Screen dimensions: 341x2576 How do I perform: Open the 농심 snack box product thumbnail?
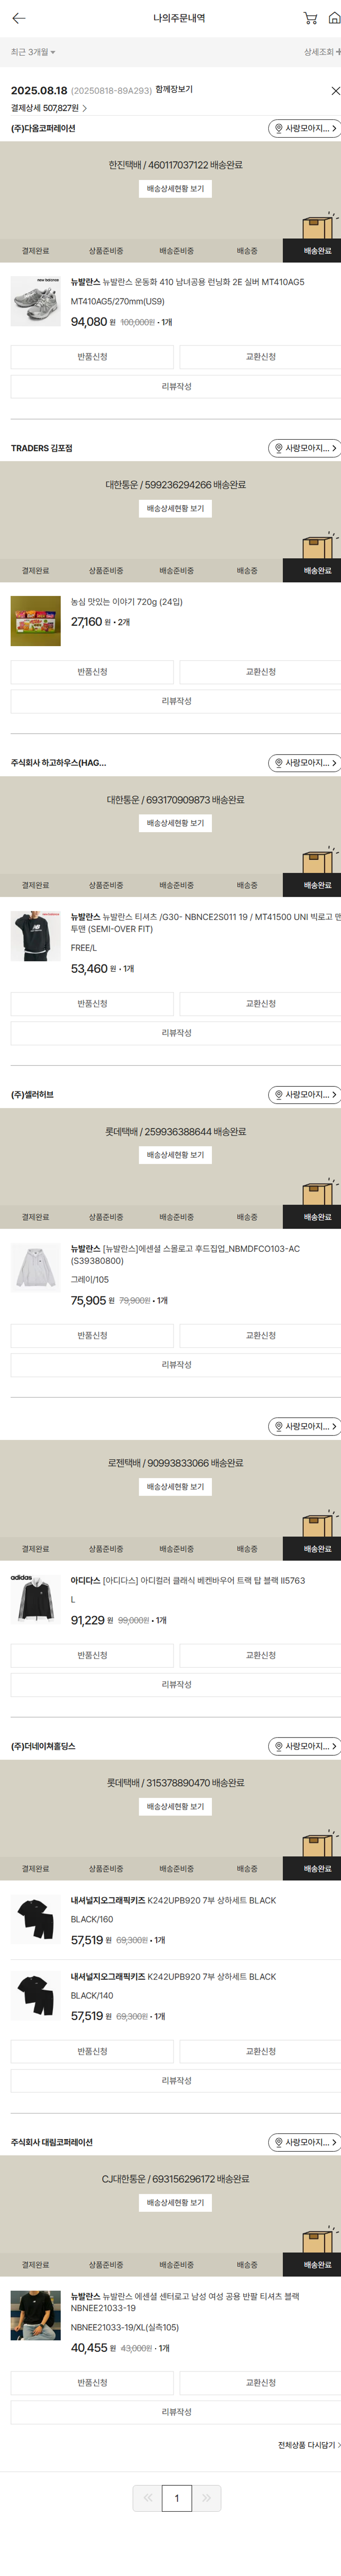tap(35, 621)
